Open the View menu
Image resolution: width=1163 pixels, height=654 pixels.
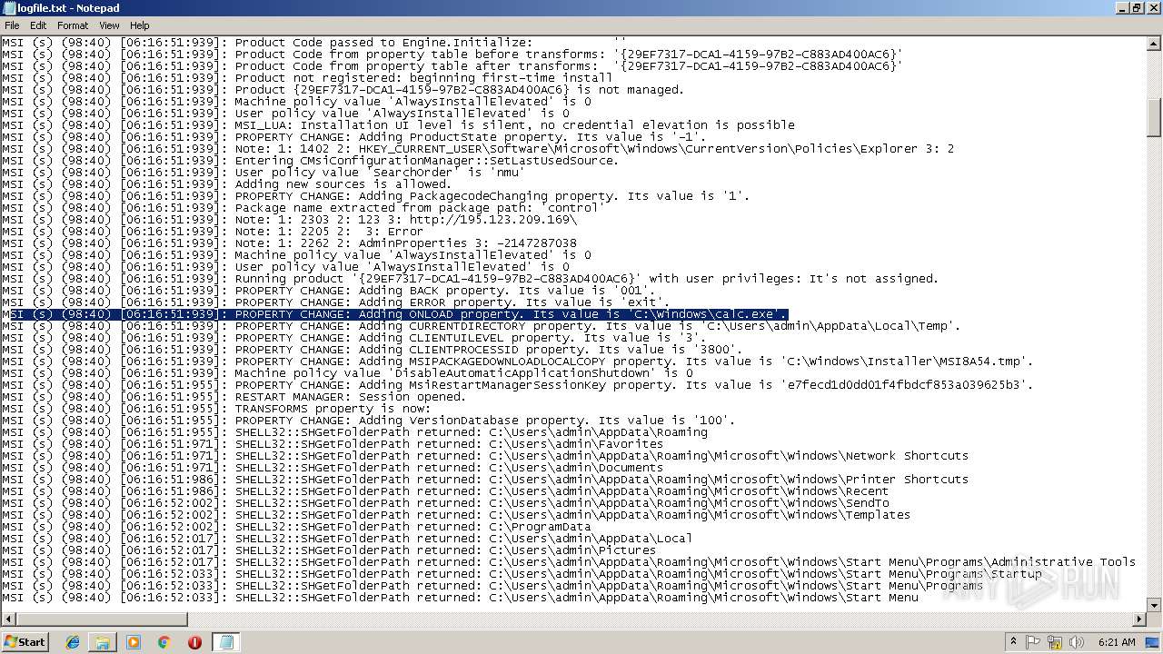click(109, 25)
